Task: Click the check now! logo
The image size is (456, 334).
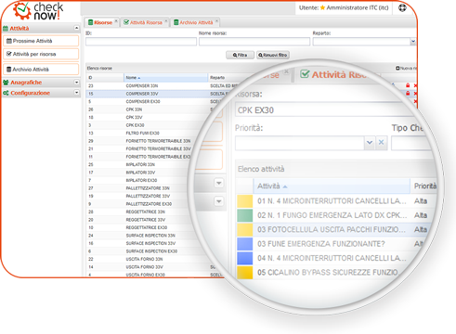Action: click(x=38, y=11)
